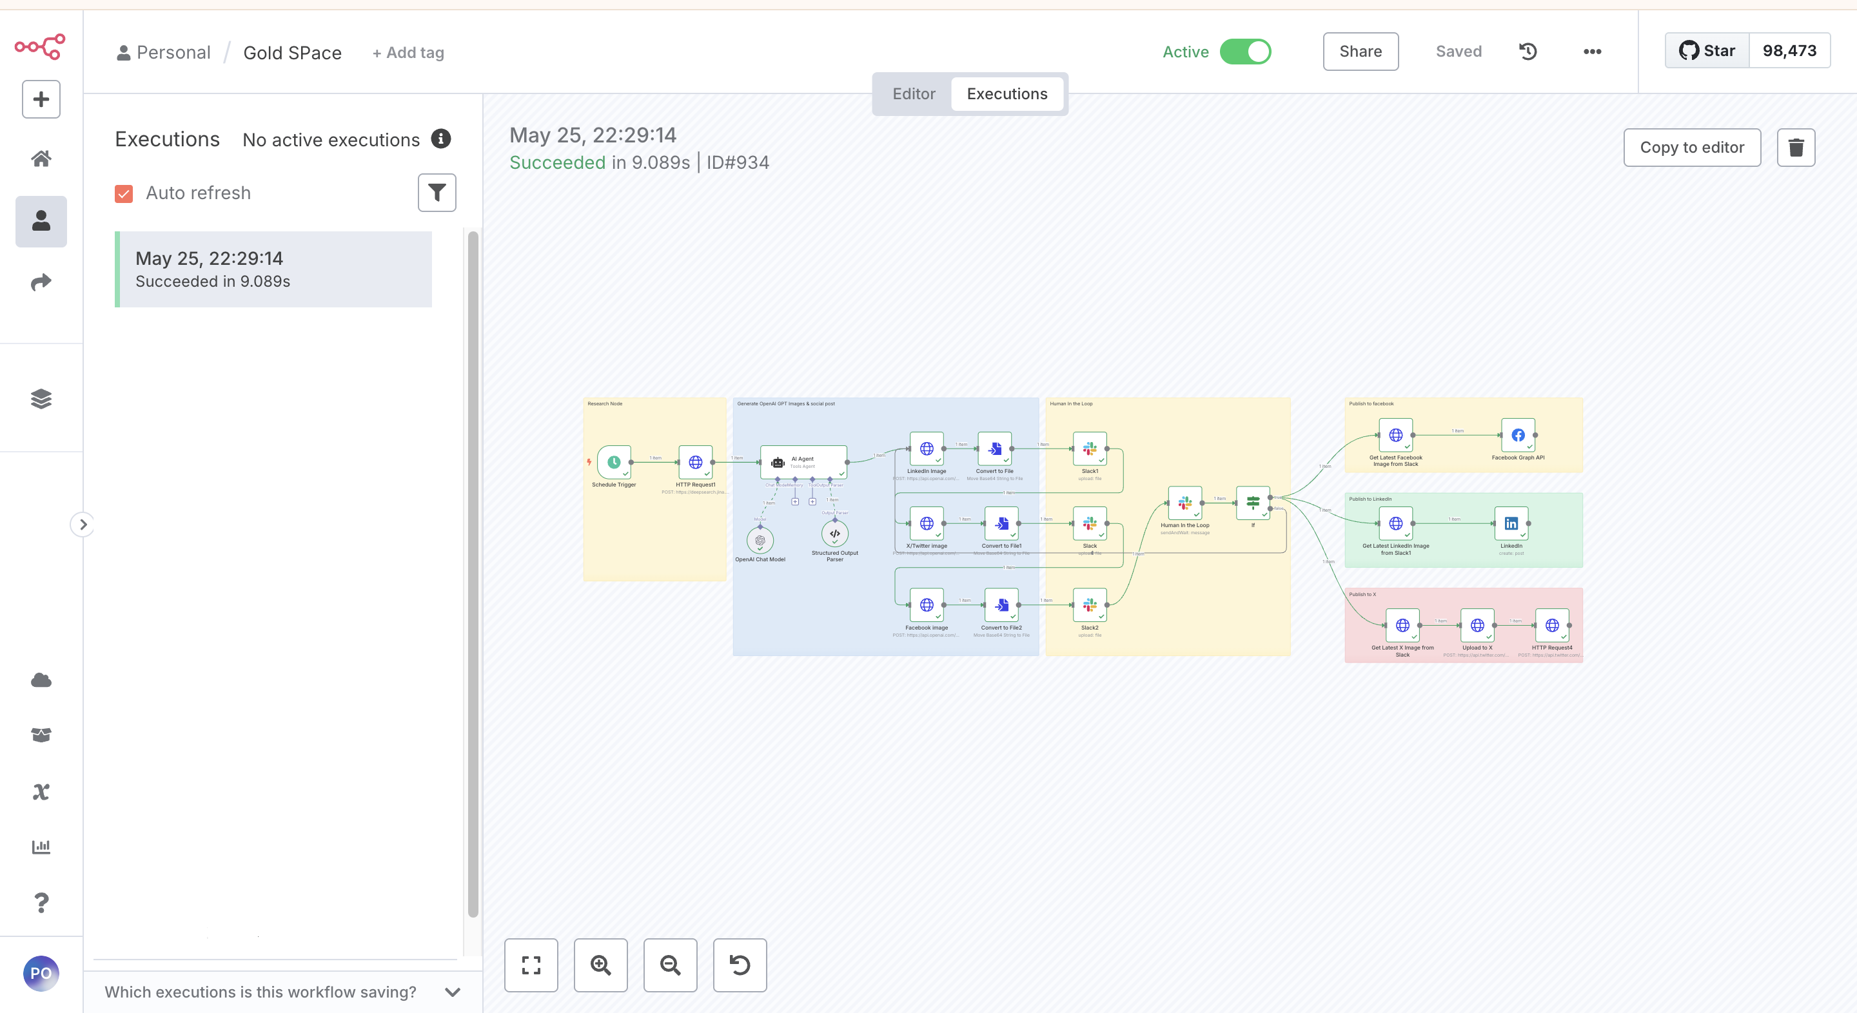The width and height of the screenshot is (1857, 1013).
Task: Select the Structured Output Parser node
Action: [x=835, y=534]
